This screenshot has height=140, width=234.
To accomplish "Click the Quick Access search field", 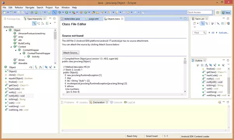I will tap(199, 12).
